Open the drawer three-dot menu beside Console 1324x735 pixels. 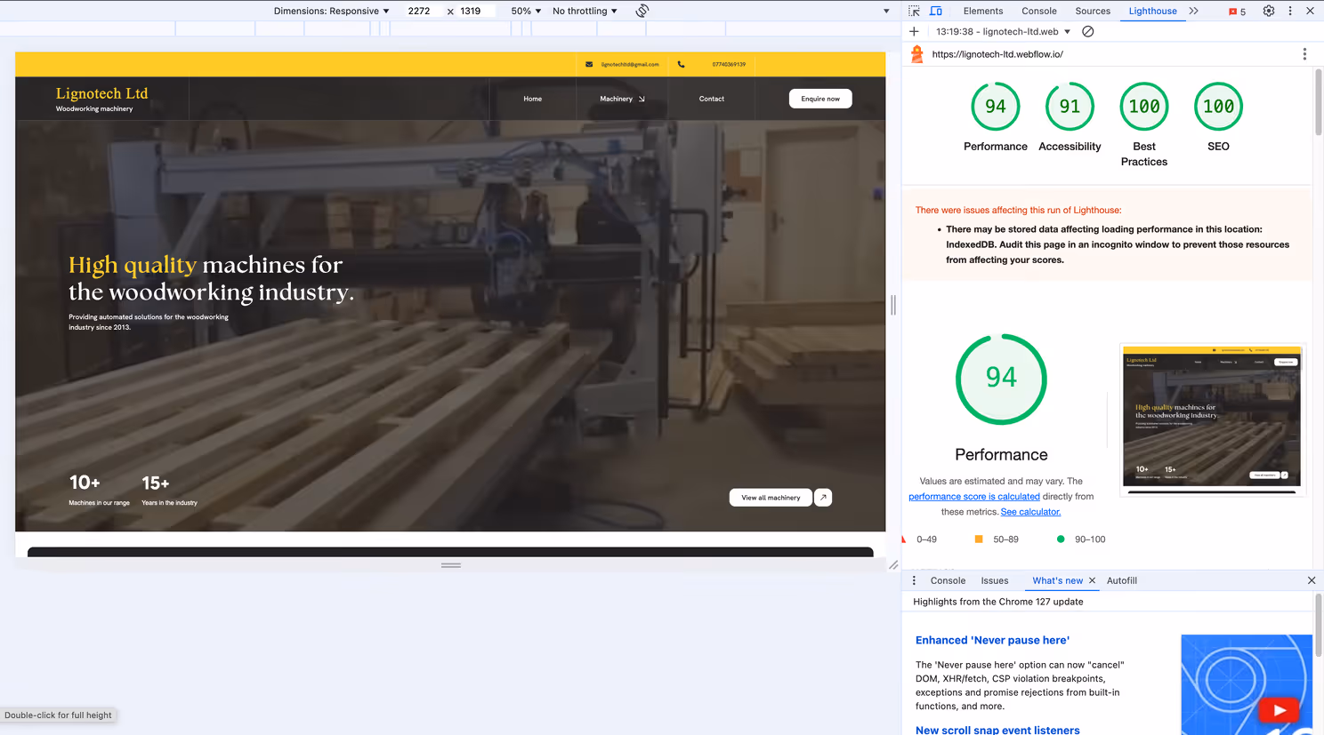pyautogui.click(x=914, y=580)
